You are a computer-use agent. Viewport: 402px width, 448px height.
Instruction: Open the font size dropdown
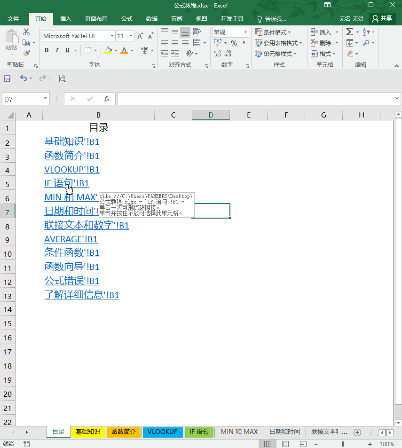pos(131,36)
